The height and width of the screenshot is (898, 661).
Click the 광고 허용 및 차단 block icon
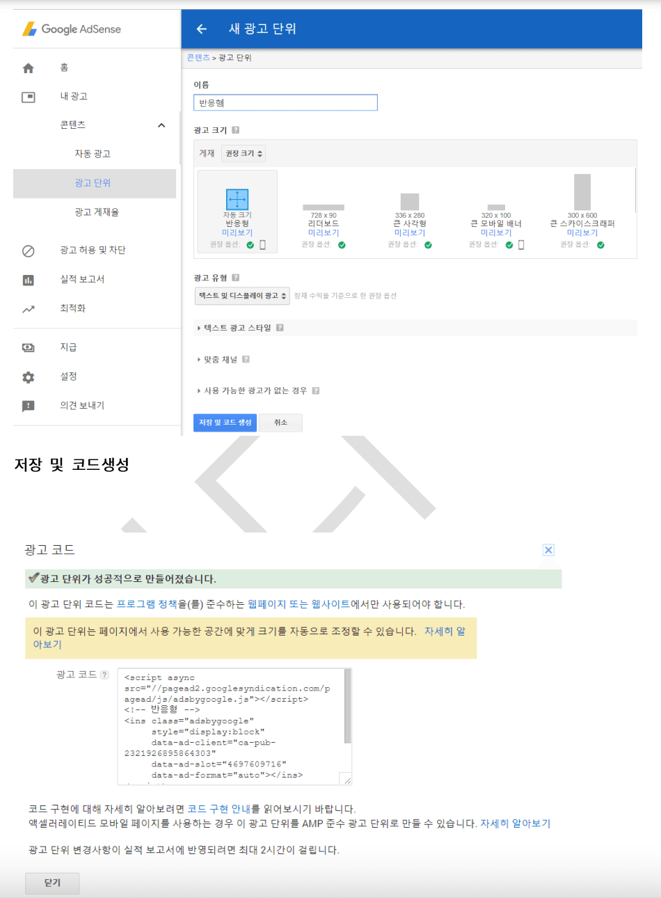coord(28,251)
